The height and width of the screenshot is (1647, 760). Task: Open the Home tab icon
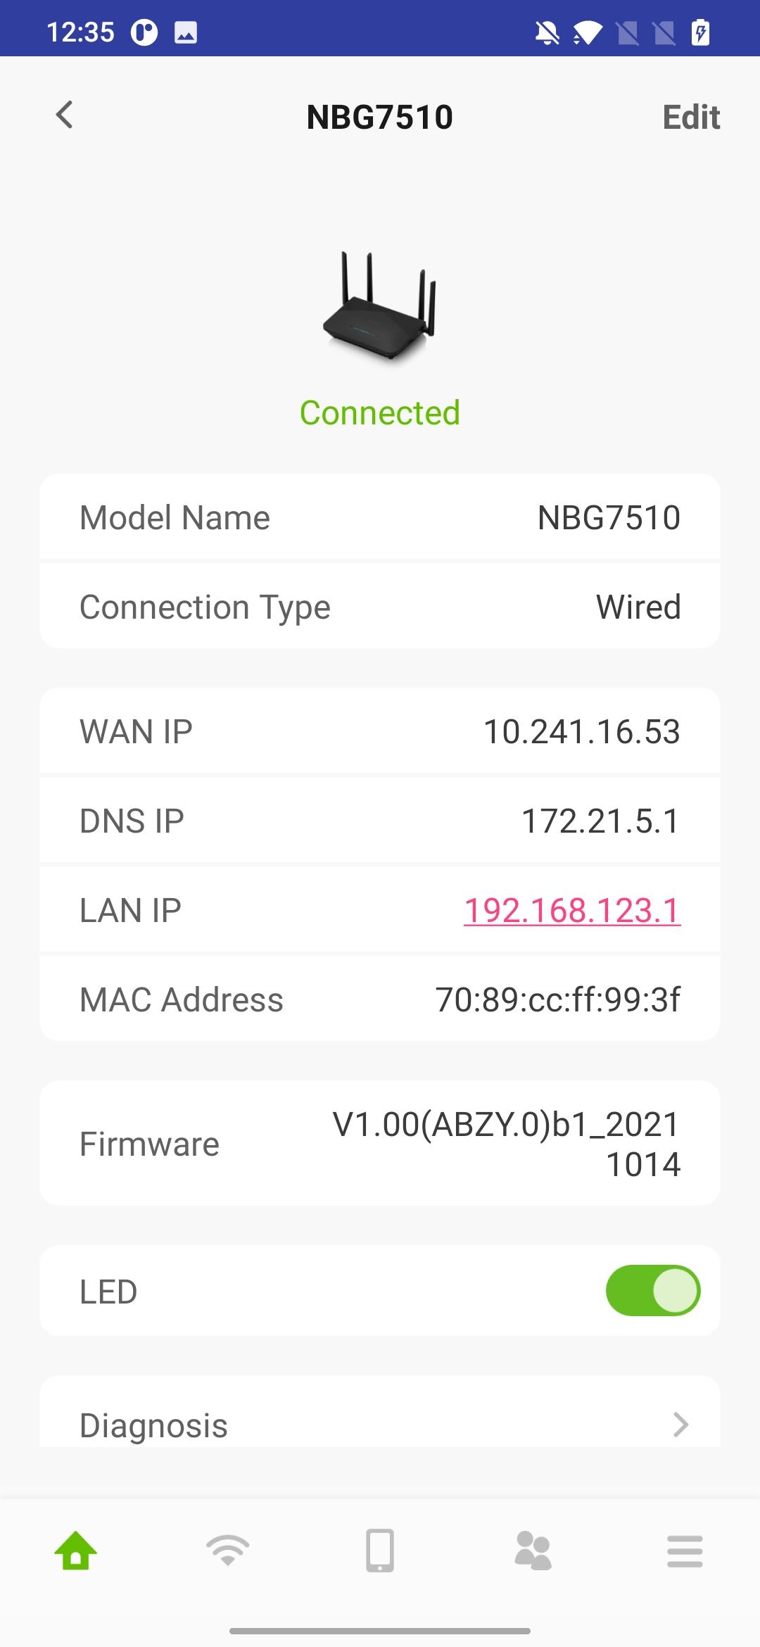(76, 1551)
